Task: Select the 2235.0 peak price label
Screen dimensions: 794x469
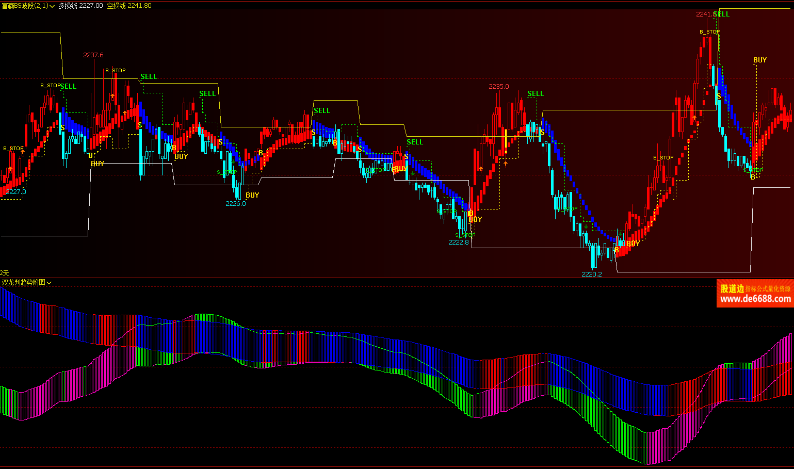Action: point(498,87)
